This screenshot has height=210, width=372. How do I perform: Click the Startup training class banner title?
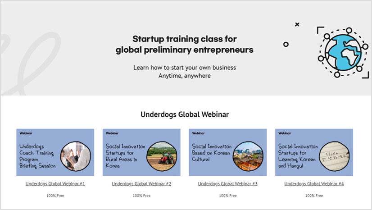185,44
